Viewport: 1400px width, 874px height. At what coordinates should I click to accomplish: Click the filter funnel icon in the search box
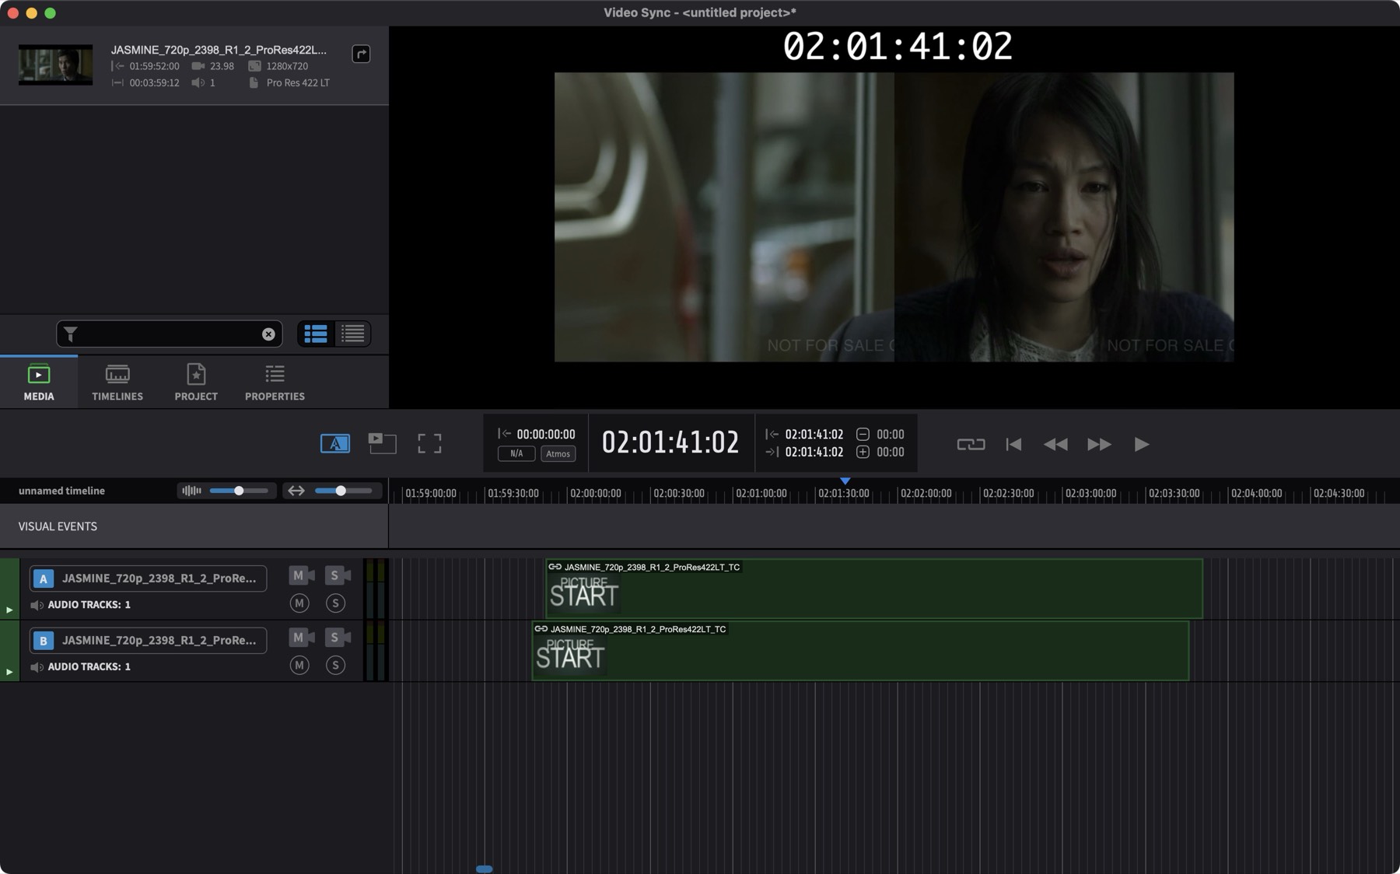point(71,334)
